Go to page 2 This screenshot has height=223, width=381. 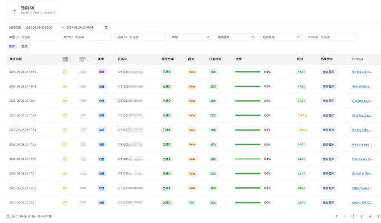pyautogui.click(x=354, y=216)
